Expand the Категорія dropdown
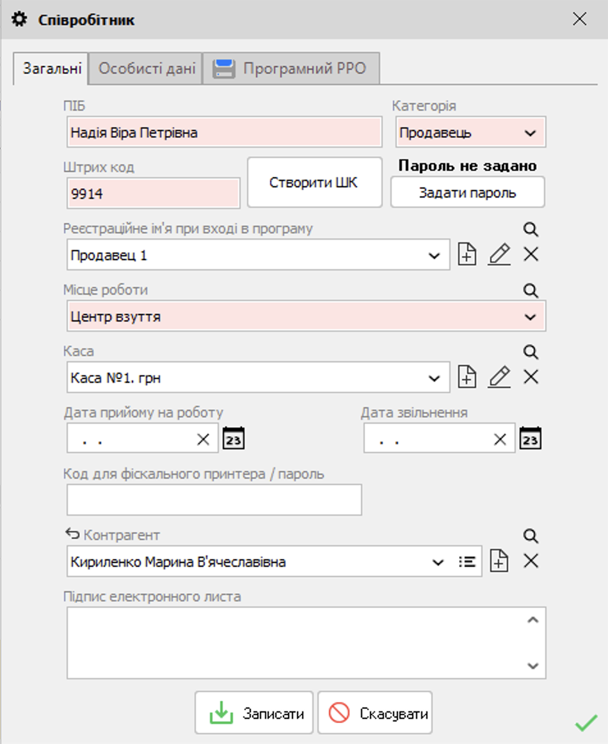Viewport: 608px width, 744px height. click(x=530, y=133)
